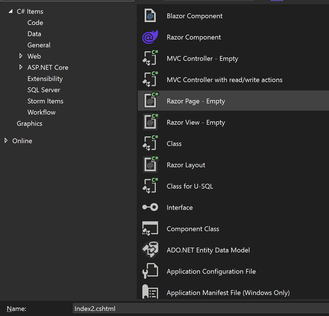Choose the Interface template text
The image size is (329, 316).
click(180, 208)
